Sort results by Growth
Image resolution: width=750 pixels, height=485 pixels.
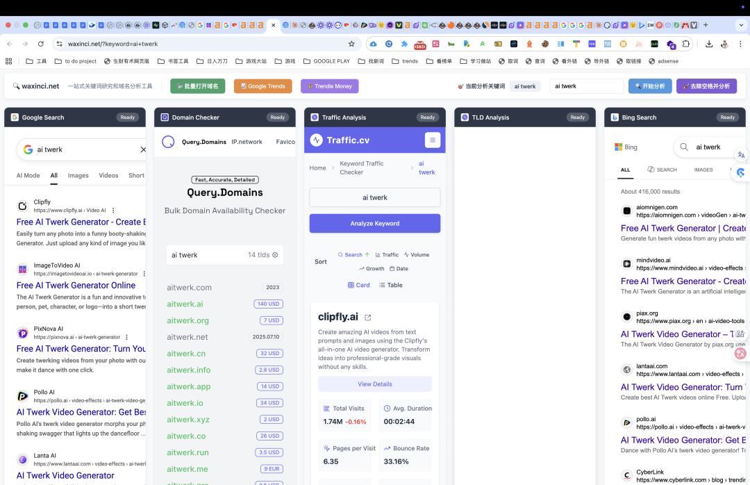pos(372,269)
